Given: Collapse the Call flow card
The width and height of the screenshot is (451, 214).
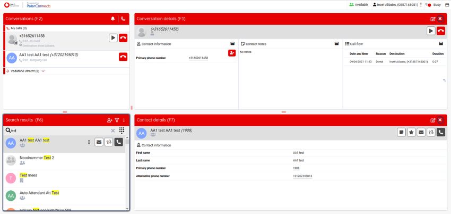Looking at the screenshot, I should click(440, 43).
